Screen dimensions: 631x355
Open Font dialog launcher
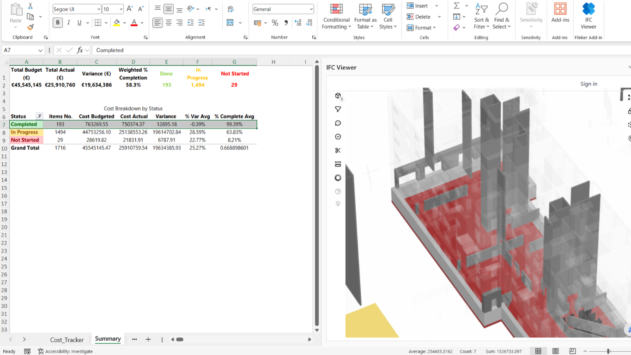146,37
